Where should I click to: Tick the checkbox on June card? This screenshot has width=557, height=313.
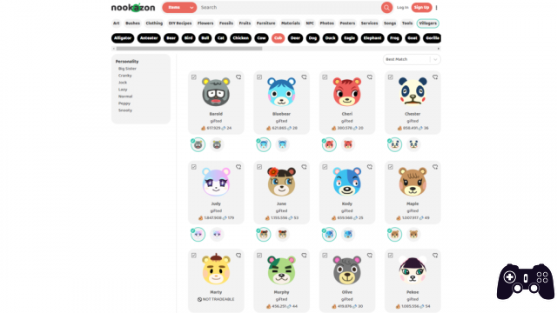tap(259, 167)
